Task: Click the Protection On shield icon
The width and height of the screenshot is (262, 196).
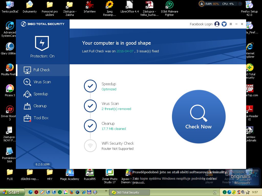Action: (42, 43)
